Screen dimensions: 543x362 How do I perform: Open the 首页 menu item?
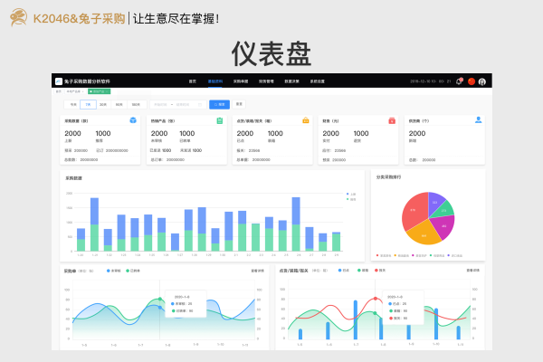click(192, 81)
